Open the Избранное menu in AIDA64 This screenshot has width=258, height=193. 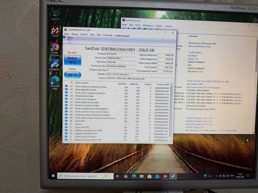148,25
